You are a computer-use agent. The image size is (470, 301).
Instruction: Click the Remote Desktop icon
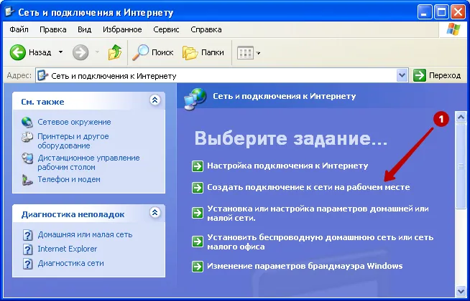(27, 158)
